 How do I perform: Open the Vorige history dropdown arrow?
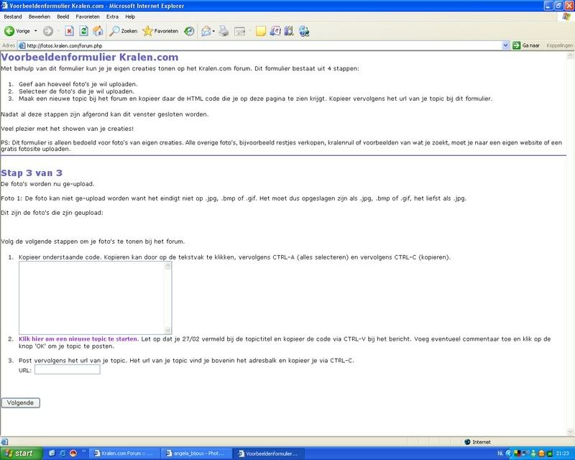[x=35, y=31]
